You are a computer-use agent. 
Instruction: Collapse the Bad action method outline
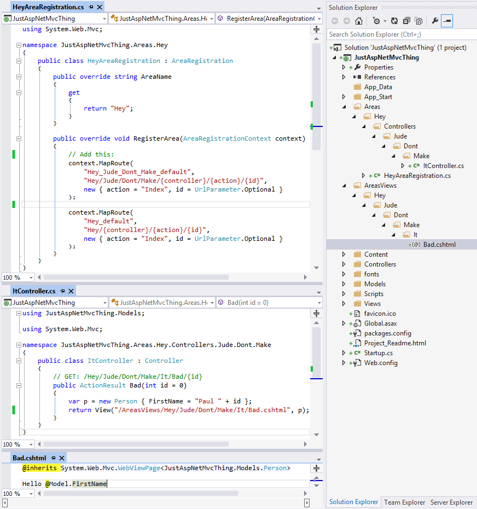coord(19,385)
